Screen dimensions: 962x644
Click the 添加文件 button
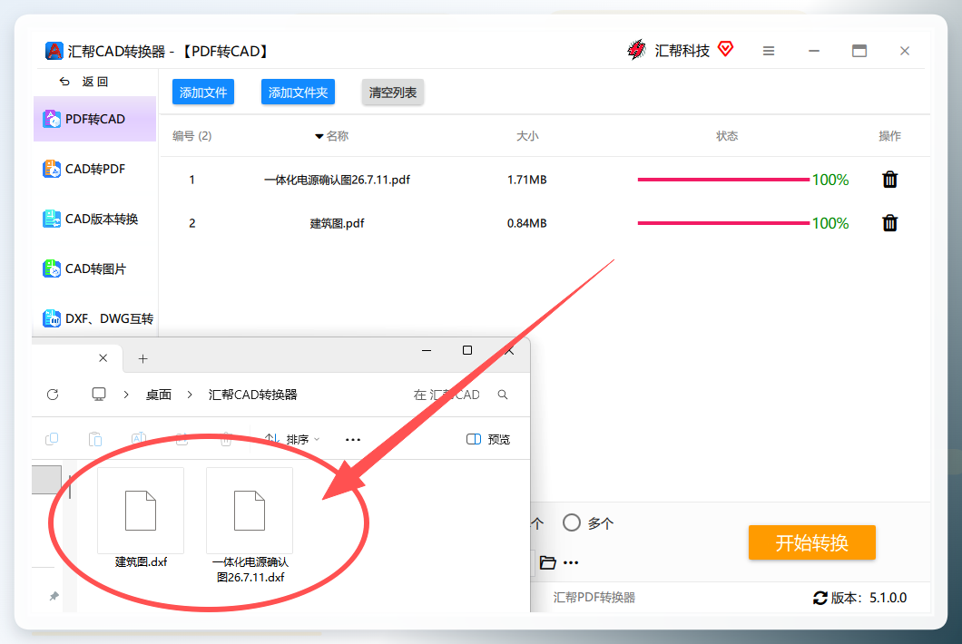203,92
